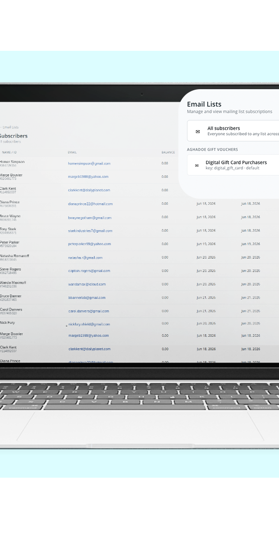Open peterparker99@yahoo.com email link
The height and width of the screenshot is (538, 279).
[90, 244]
